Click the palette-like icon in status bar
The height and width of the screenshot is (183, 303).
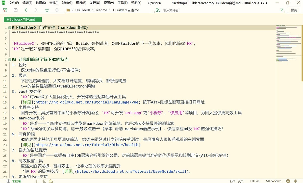51,181
